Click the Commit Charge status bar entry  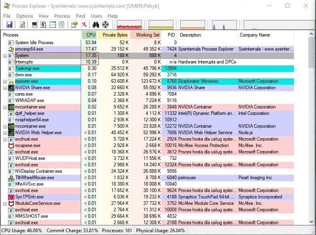pyautogui.click(x=72, y=230)
